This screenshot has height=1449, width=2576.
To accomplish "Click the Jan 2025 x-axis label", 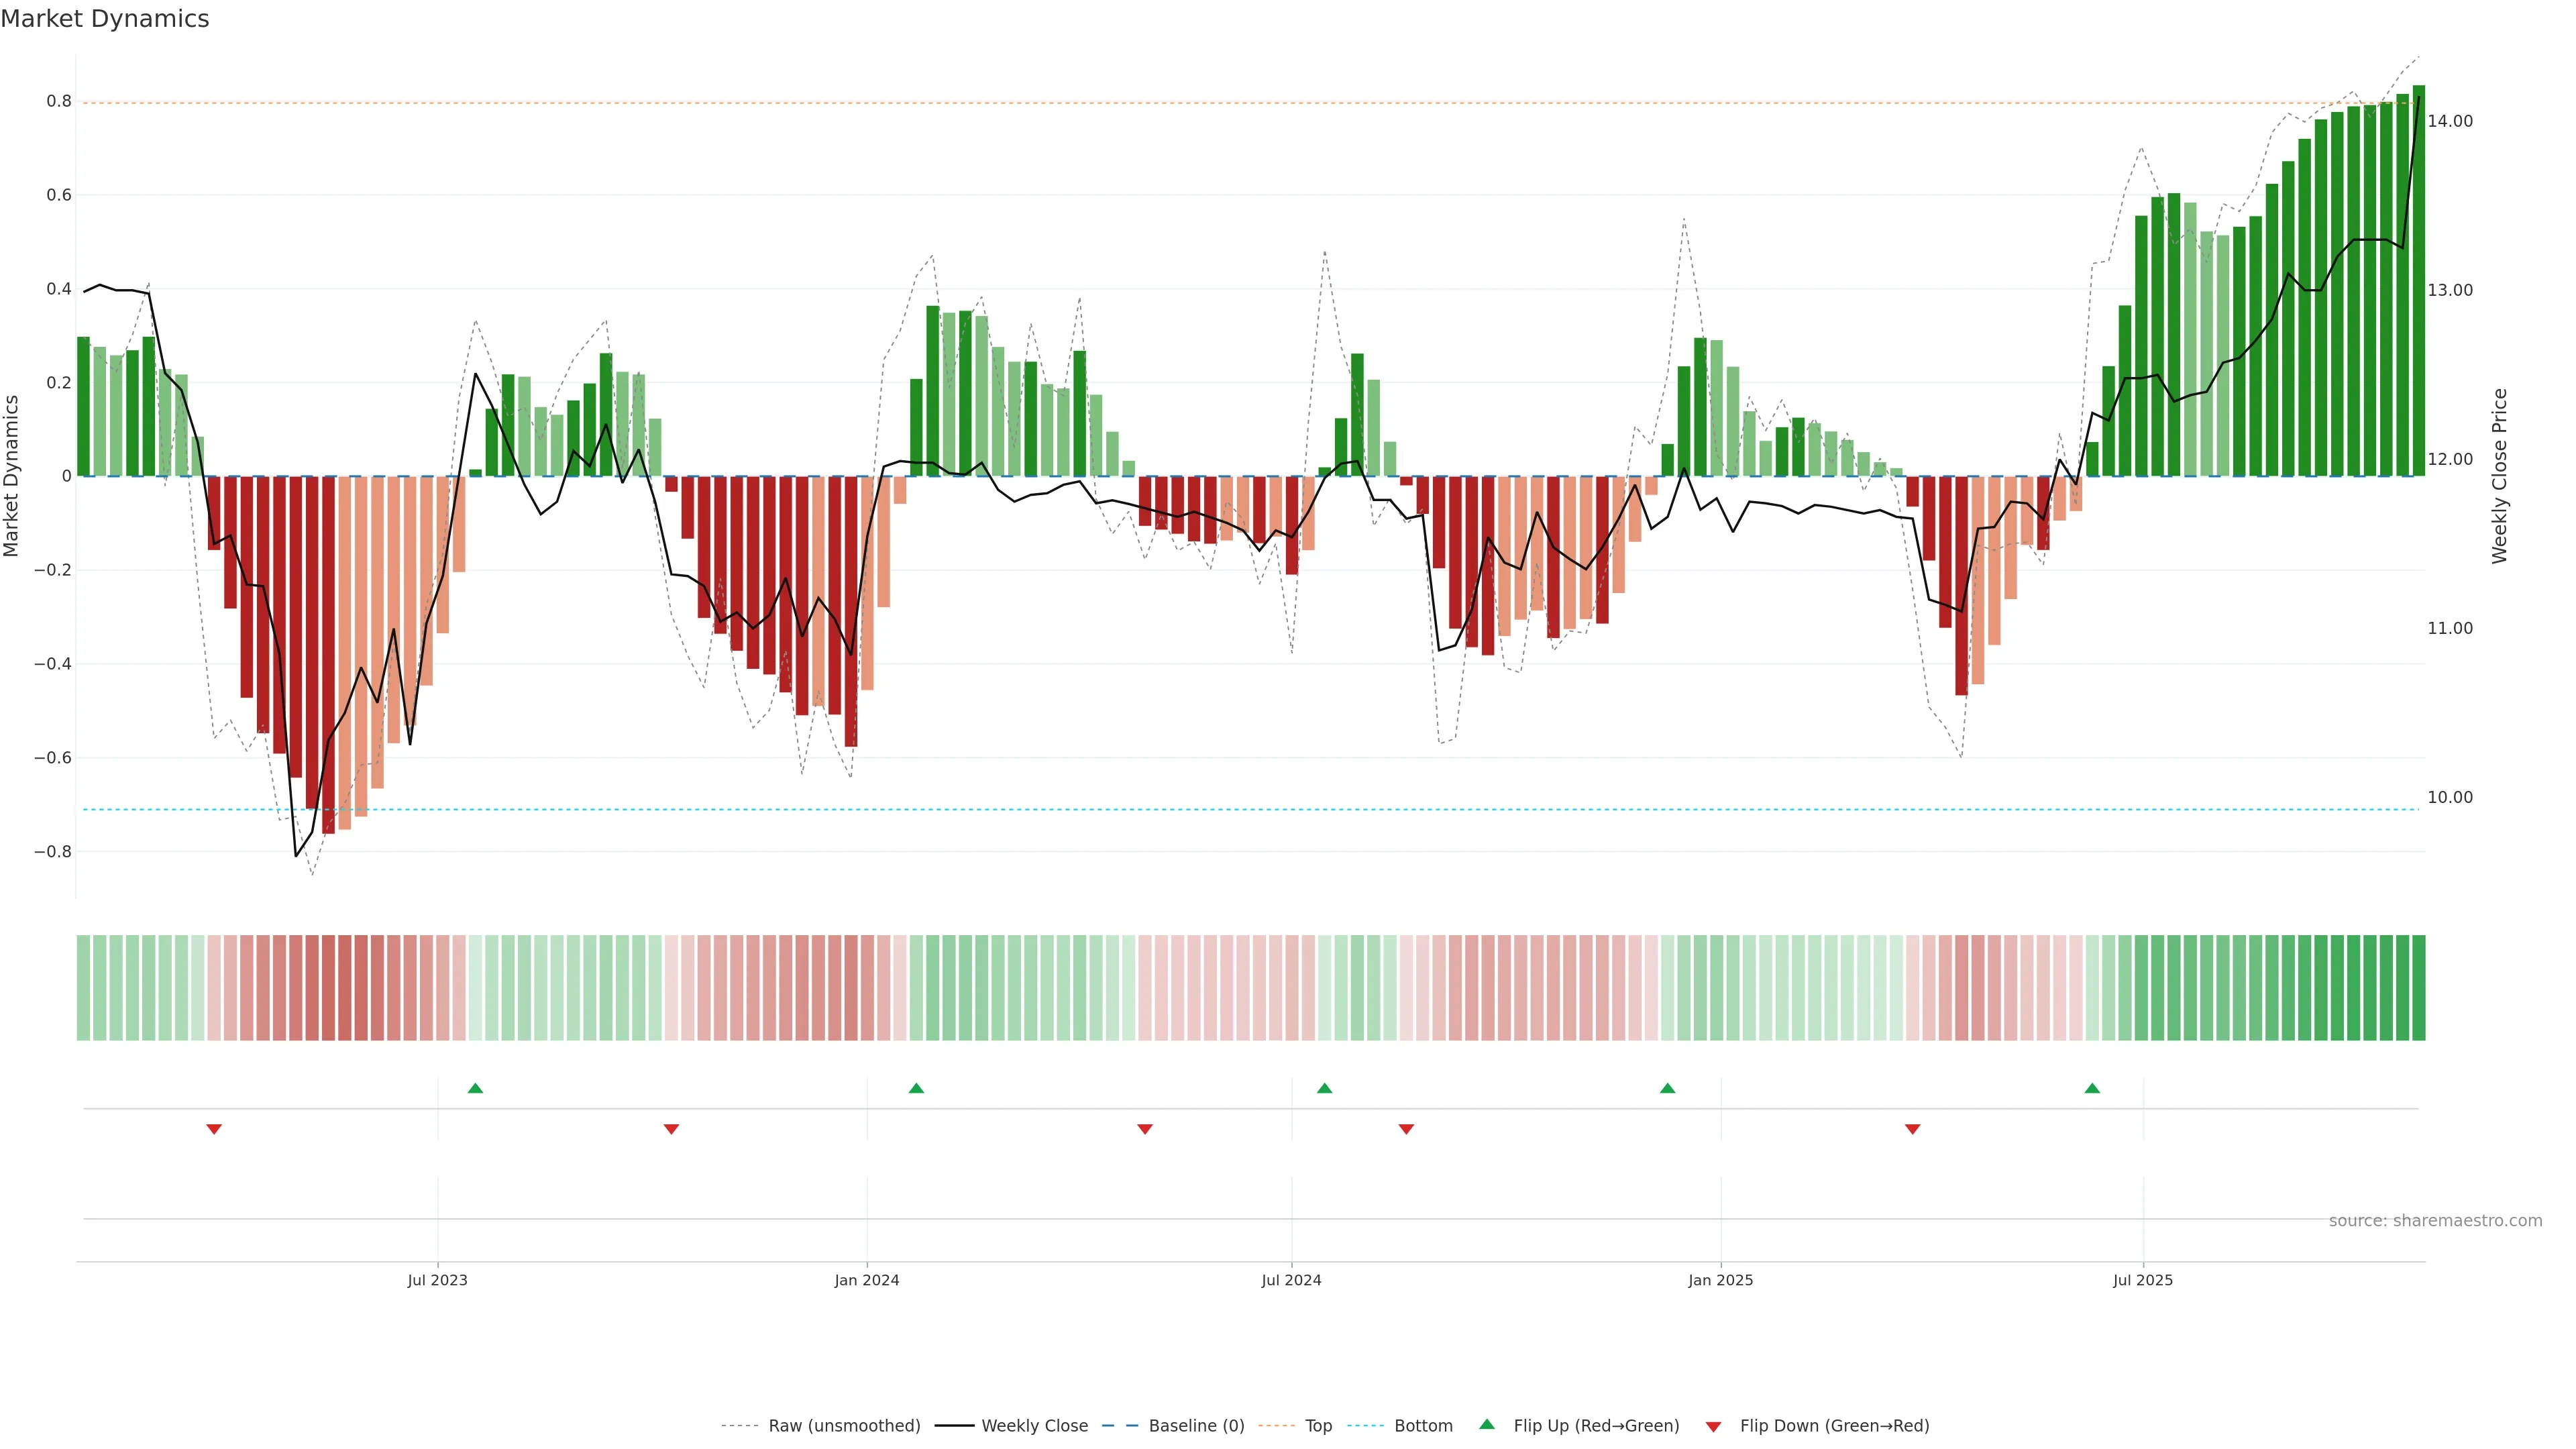I will [1720, 1280].
